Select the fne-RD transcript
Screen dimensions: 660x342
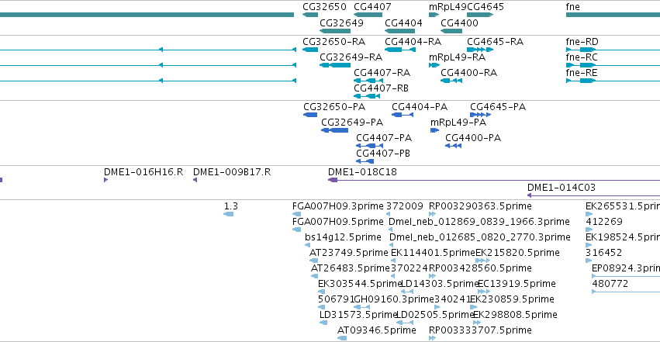tap(613, 50)
